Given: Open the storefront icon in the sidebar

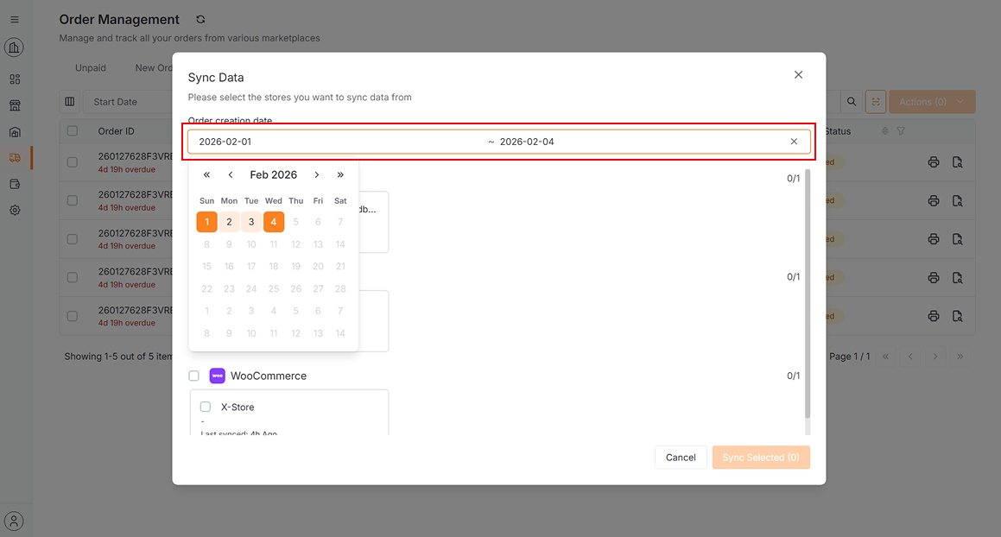Looking at the screenshot, I should [14, 104].
